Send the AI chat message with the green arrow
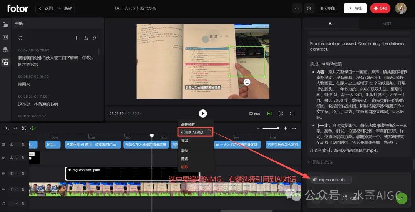The image size is (415, 212). click(x=402, y=198)
